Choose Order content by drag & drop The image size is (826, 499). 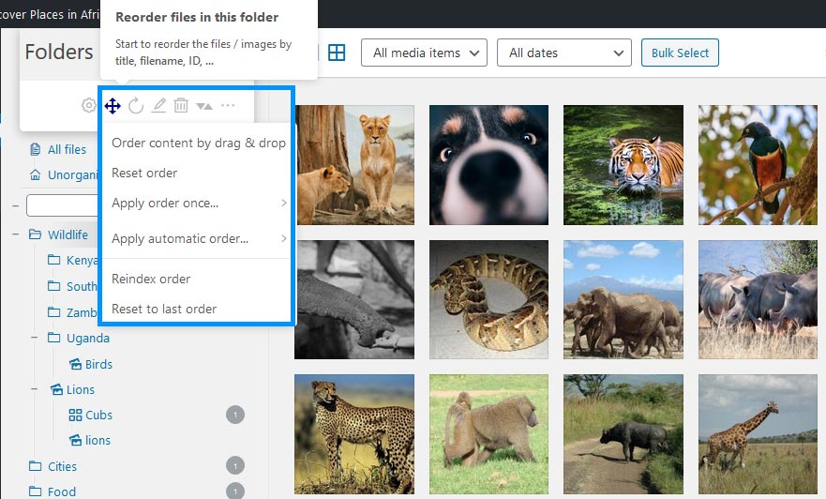(x=199, y=144)
